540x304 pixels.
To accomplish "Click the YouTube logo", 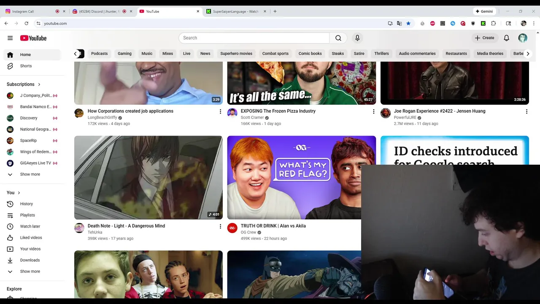I will [x=33, y=38].
